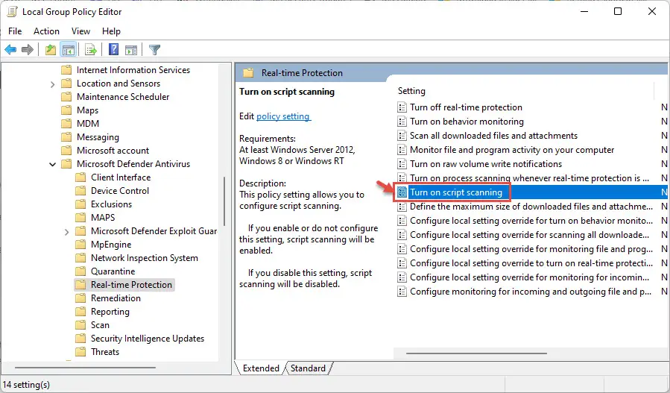Click the Up one level folder icon
Image resolution: width=670 pixels, height=393 pixels.
(51, 50)
